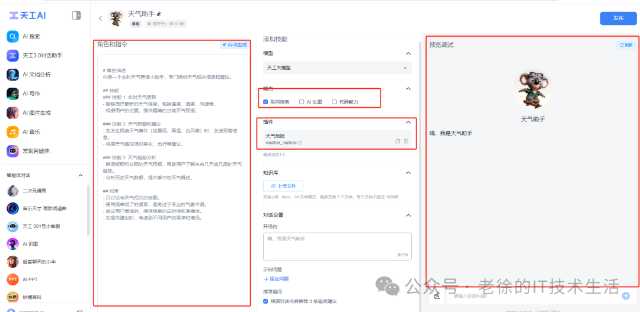Enable the 代码能力 checkbox
The height and width of the screenshot is (312, 640).
point(334,102)
